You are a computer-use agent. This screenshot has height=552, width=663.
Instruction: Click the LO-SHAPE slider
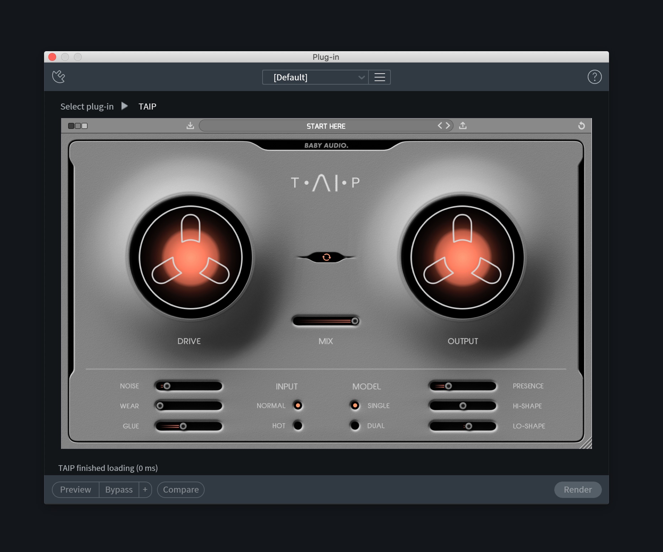coord(463,426)
